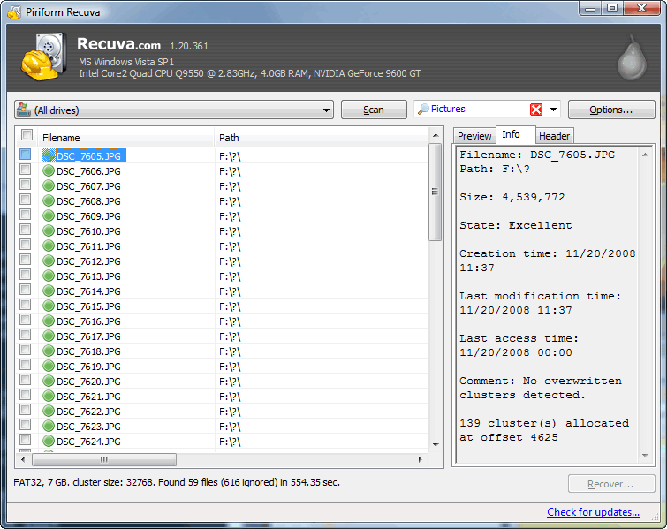
Task: Click the green status icon for DSC_7612.JPG
Action: pyautogui.click(x=49, y=261)
